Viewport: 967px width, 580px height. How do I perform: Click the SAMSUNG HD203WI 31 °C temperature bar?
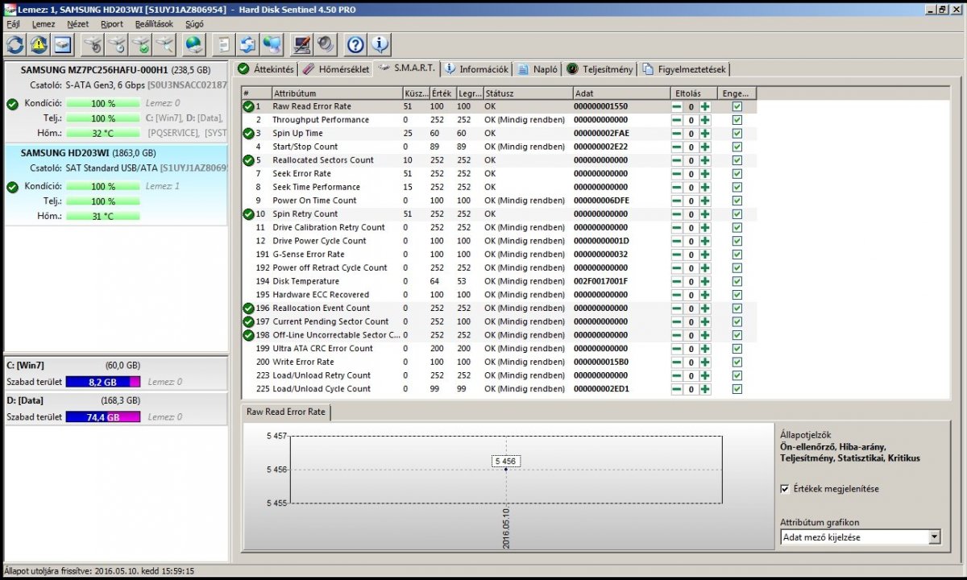pyautogui.click(x=103, y=216)
